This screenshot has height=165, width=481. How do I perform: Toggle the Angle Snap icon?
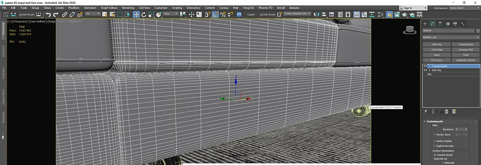[x=215, y=14]
